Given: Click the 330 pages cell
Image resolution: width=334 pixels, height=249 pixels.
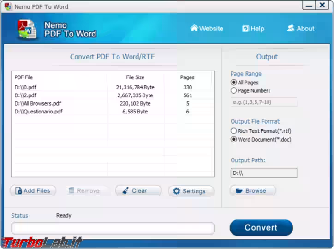Looking at the screenshot, I should point(188,87).
